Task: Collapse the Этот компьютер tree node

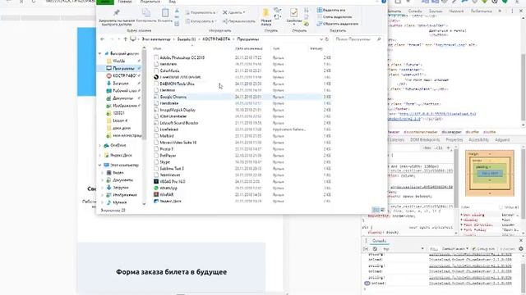Action: coord(100,166)
